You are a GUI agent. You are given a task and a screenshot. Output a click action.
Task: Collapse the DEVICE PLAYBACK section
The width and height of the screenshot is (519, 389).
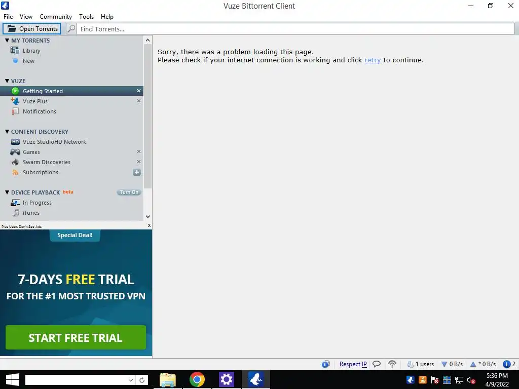(7, 192)
